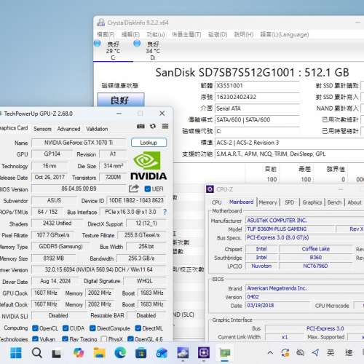Viewport: 364px width, 364px height.
Task: Click the GPU name field GTX 1070 Ti
Action: (79, 143)
